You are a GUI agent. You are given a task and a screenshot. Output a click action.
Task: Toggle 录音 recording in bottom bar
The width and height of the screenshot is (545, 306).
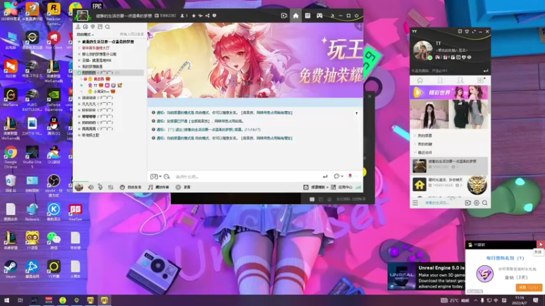tap(183, 188)
